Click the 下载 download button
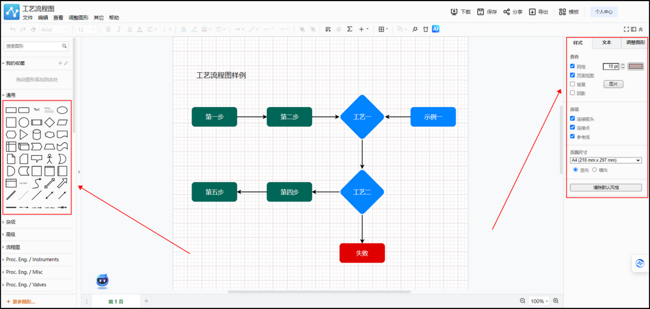This screenshot has width=650, height=309. 461,11
